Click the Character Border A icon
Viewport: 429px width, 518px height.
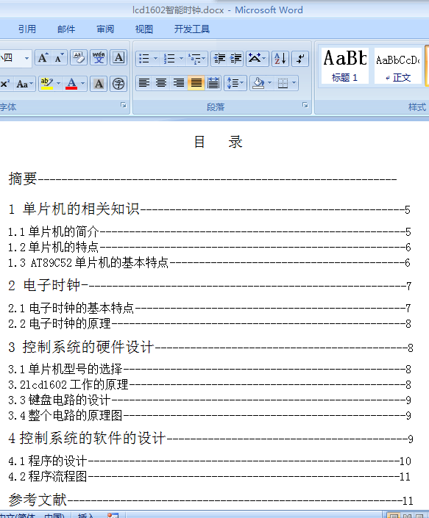point(118,58)
